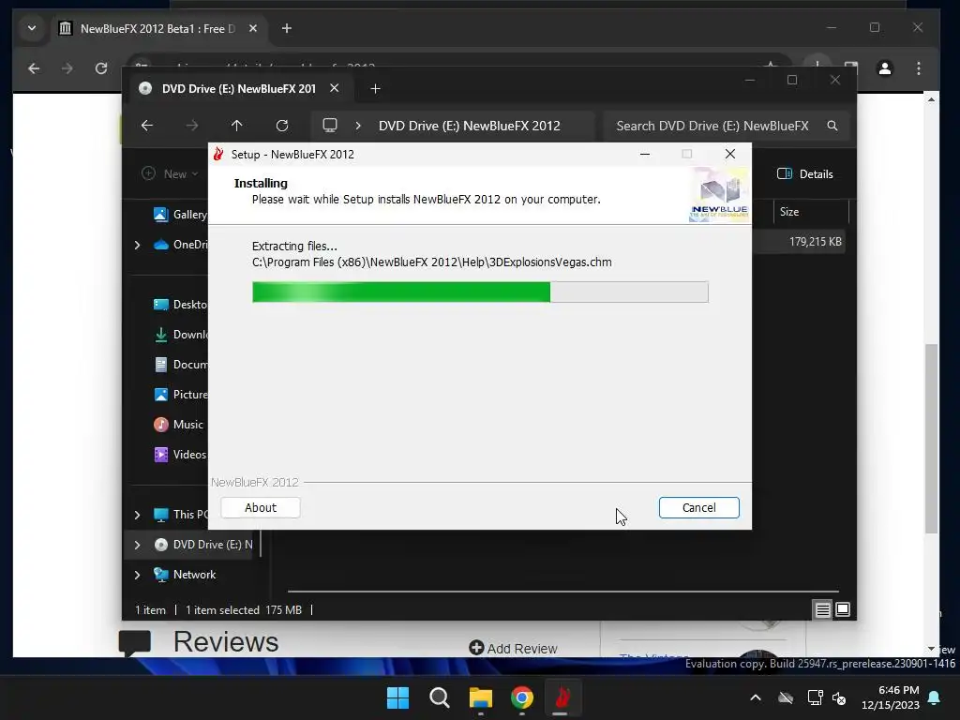960x720 pixels.
Task: Close the DVD Drive Explorer tab
Action: click(x=335, y=88)
